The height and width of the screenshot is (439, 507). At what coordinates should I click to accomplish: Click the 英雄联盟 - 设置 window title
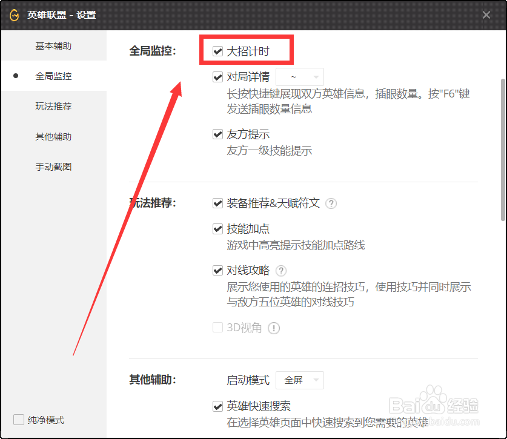coord(61,15)
